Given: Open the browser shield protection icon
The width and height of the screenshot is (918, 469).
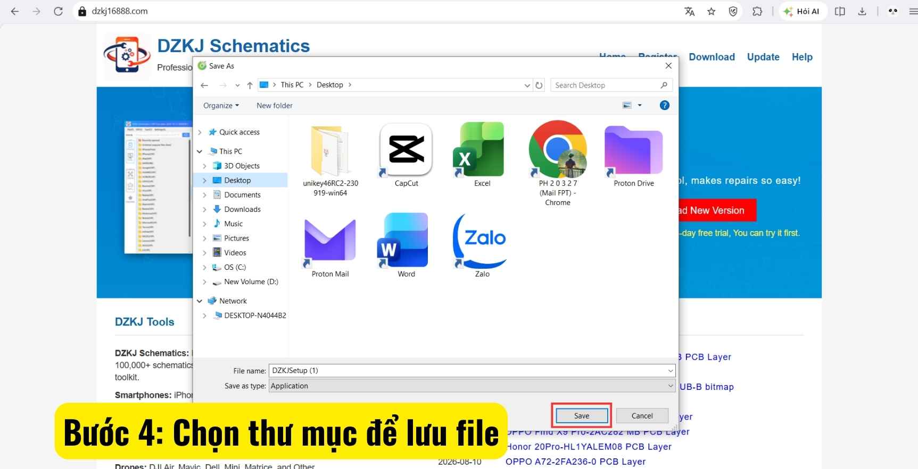Looking at the screenshot, I should pyautogui.click(x=733, y=11).
